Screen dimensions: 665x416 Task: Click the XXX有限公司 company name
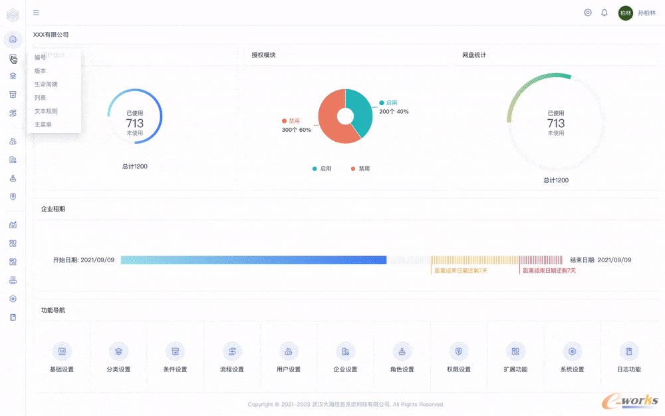[51, 35]
